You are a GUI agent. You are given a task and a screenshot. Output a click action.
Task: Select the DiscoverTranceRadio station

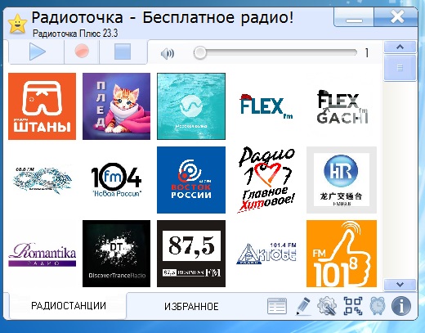pyautogui.click(x=116, y=254)
